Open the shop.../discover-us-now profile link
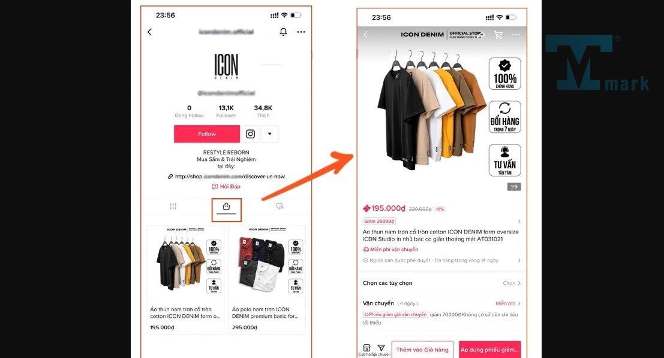The image size is (664, 358). tap(227, 177)
